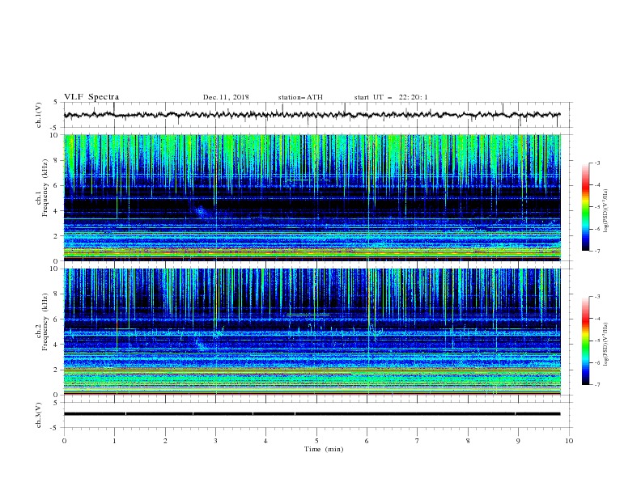Click the ch.2 frequency tick label "6"

[56, 319]
